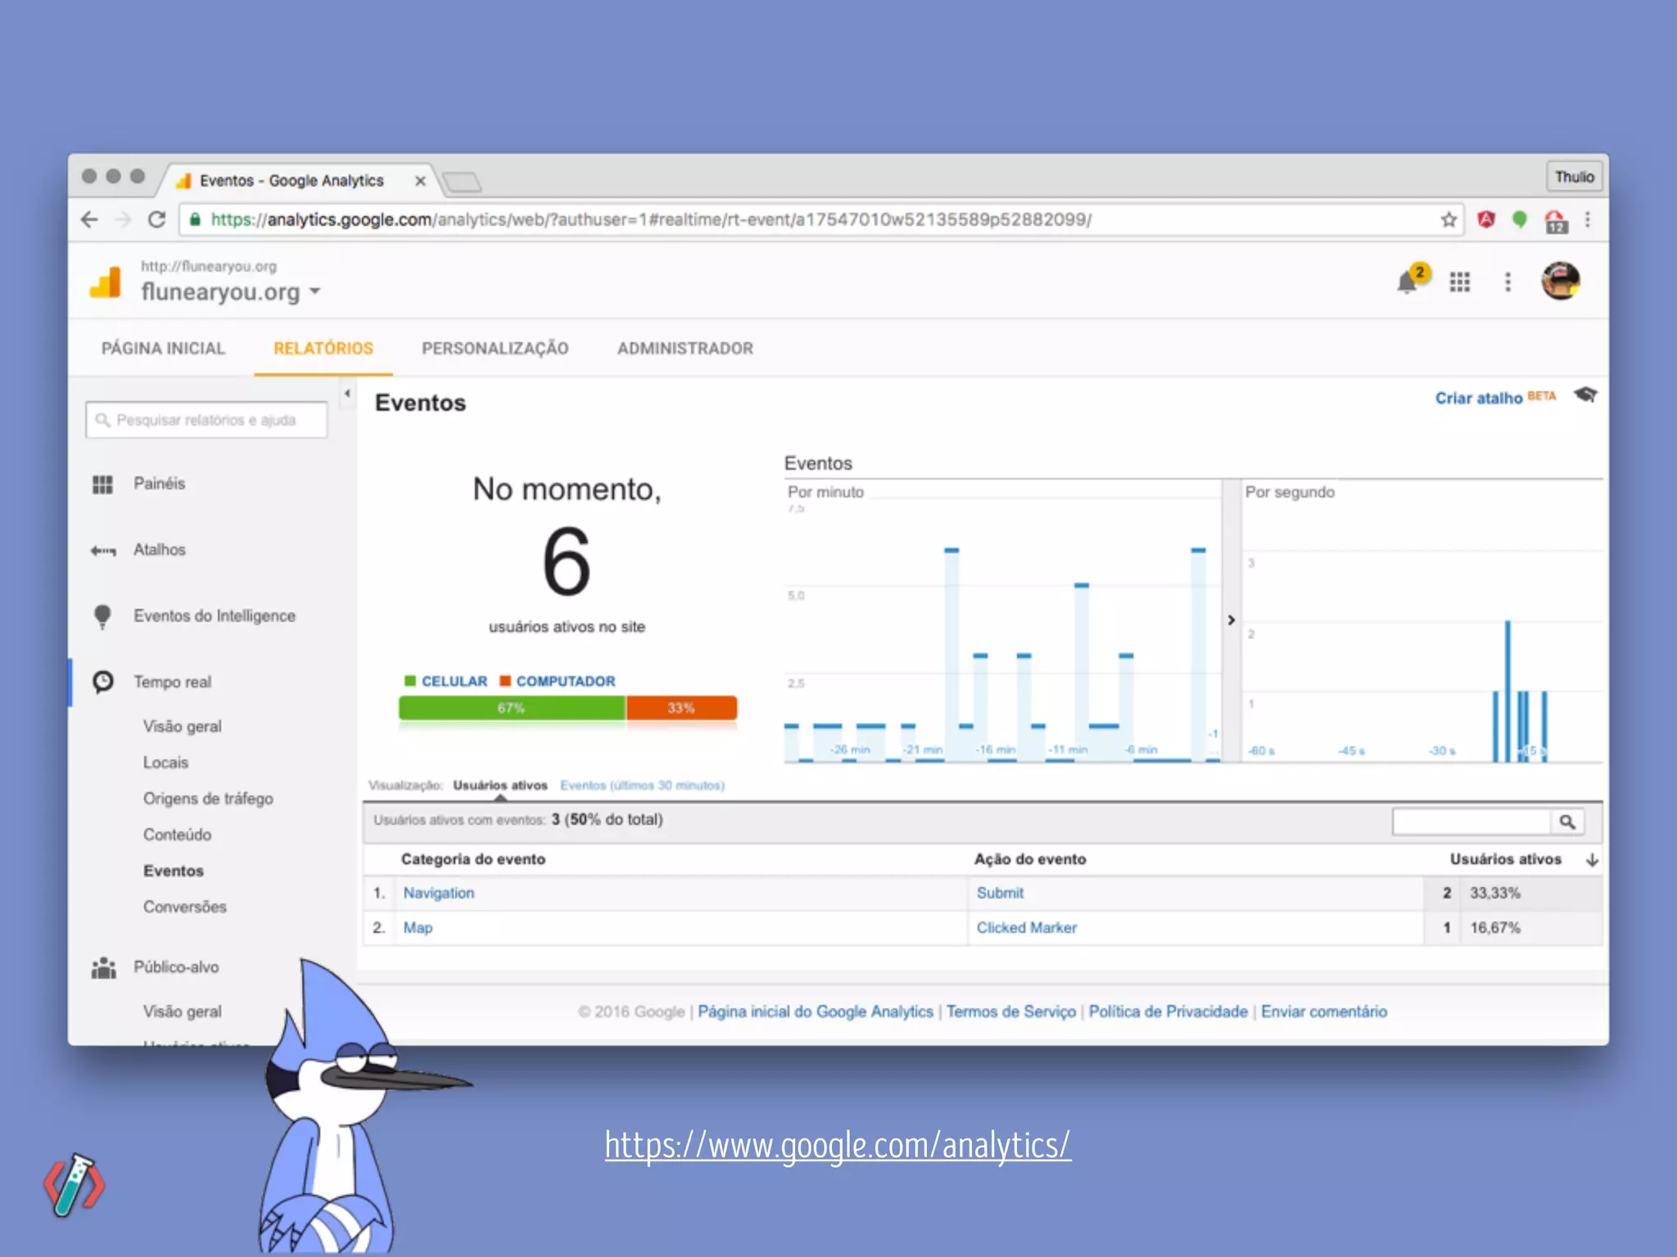Bookmark page with the star icon
1677x1257 pixels.
(x=1449, y=219)
